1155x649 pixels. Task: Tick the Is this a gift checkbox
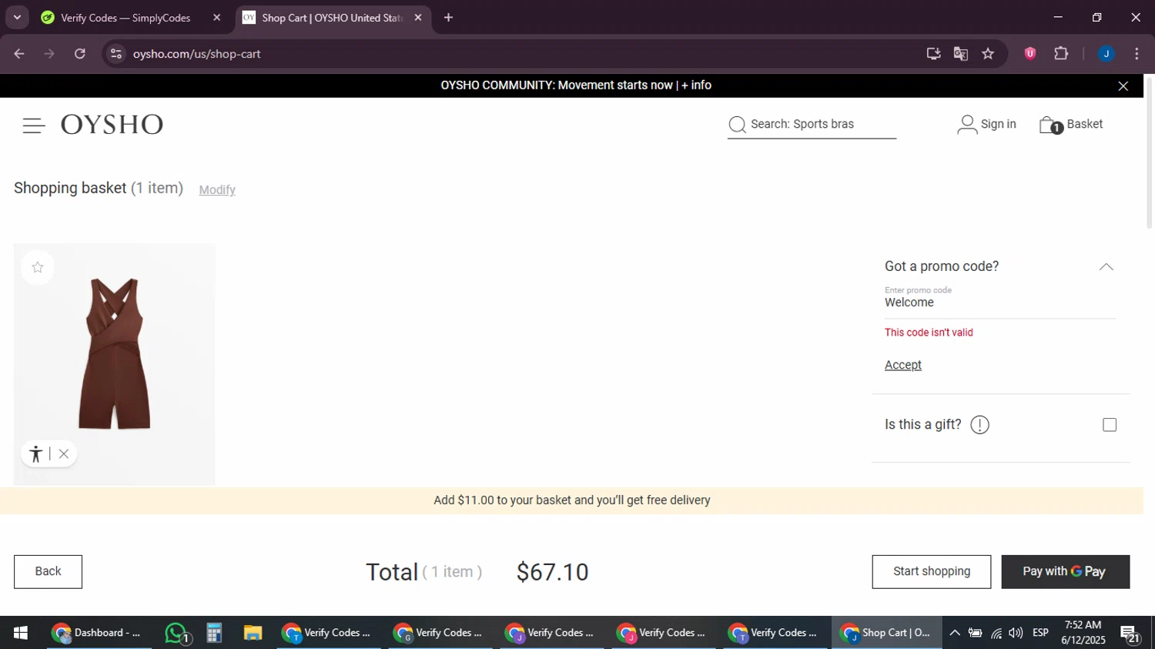[x=1110, y=425]
